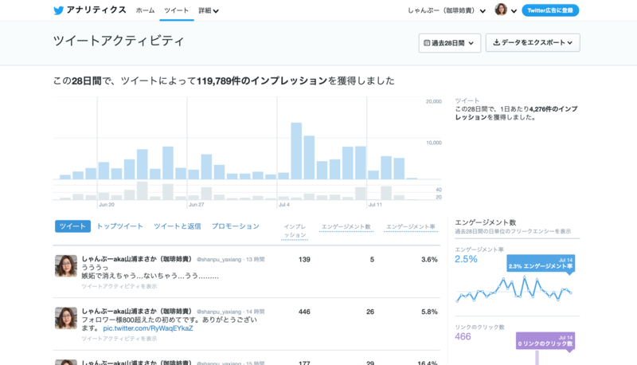
Task: Click the 14 時間 timestamp
Action: tap(255, 312)
